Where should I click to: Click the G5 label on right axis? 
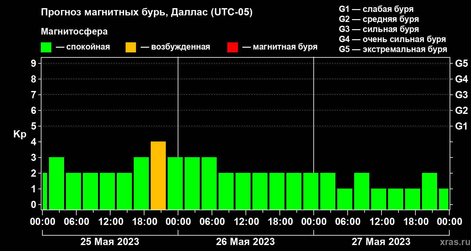pyautogui.click(x=461, y=64)
